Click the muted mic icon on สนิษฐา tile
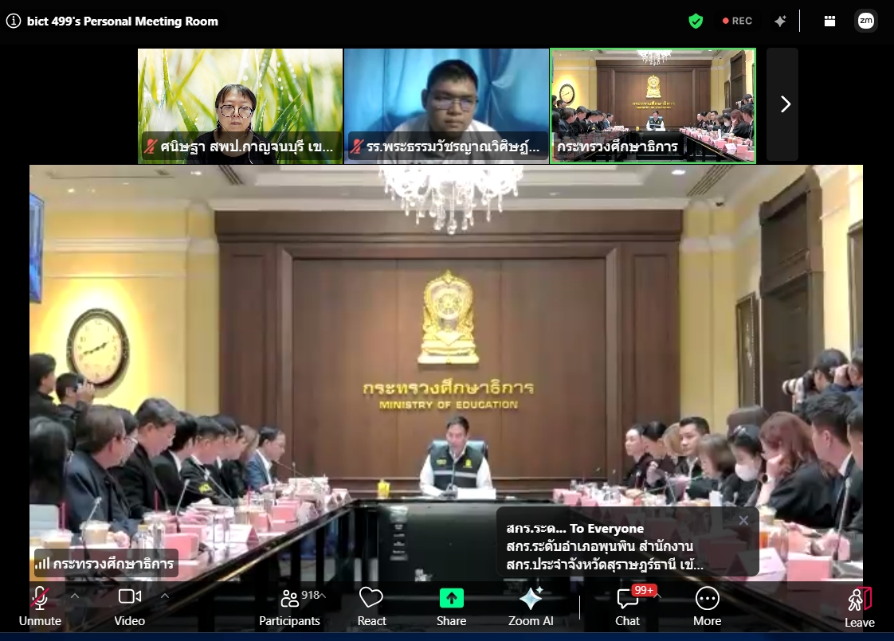 pos(150,147)
